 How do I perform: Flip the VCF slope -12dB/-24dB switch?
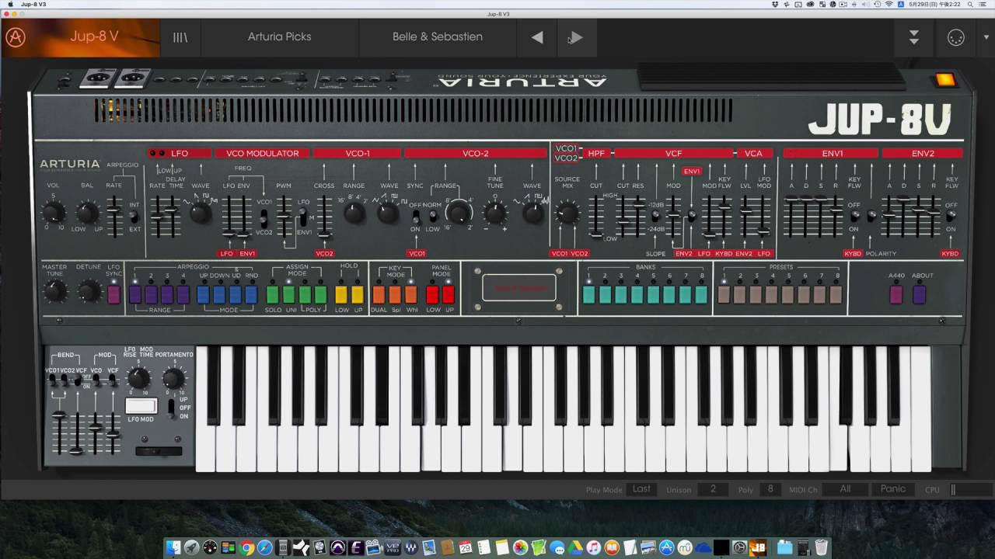(x=655, y=217)
